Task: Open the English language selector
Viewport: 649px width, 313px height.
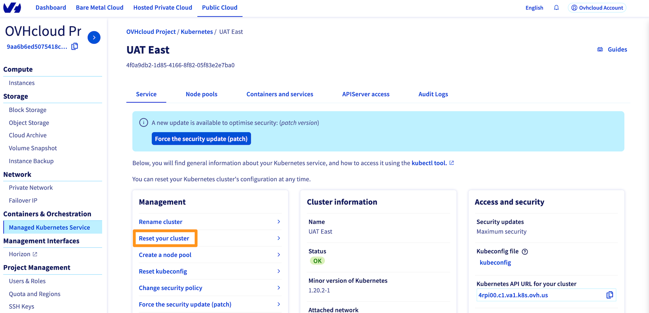Action: tap(534, 8)
